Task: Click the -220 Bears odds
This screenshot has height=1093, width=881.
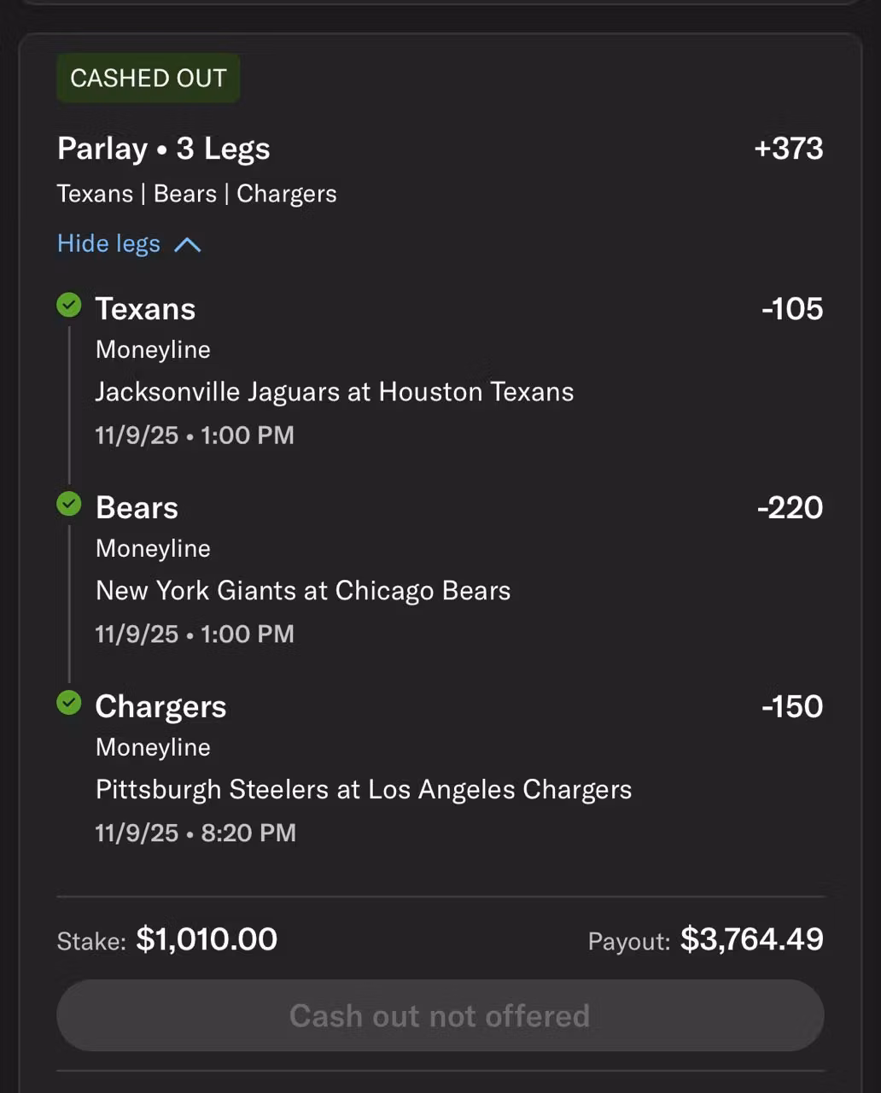Action: [790, 508]
